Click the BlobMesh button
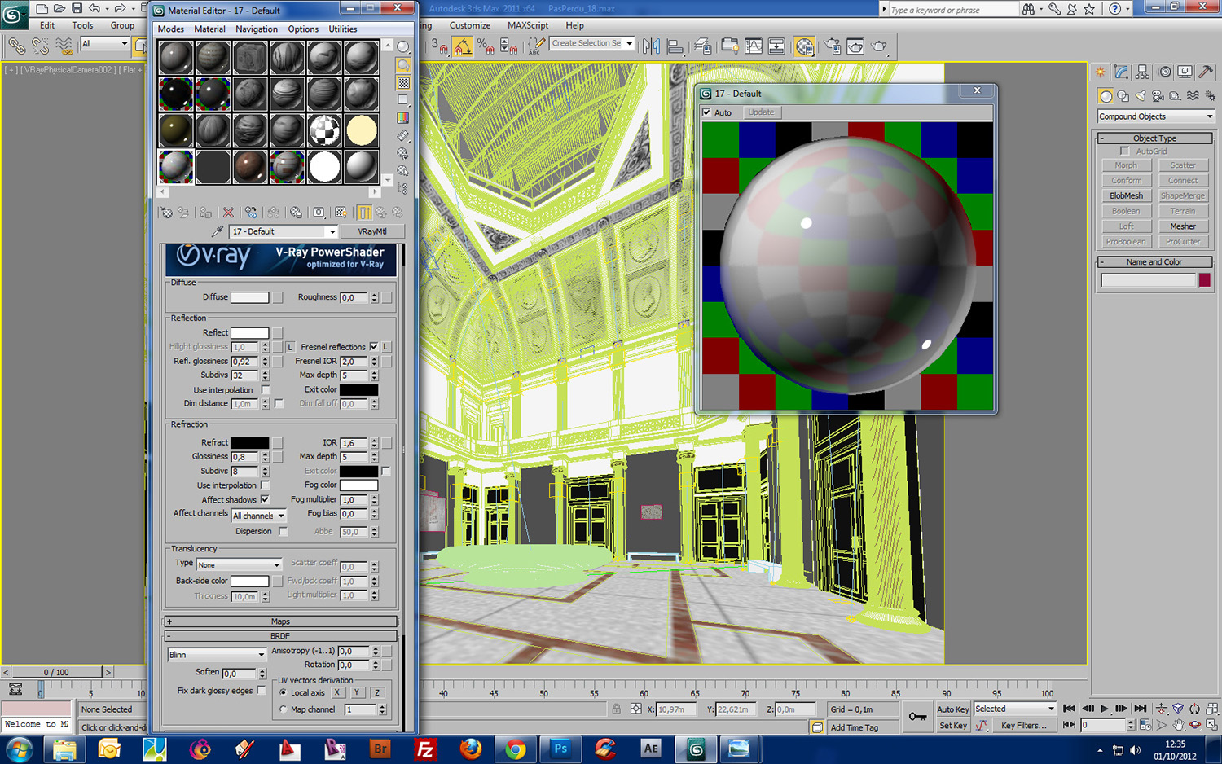Image resolution: width=1222 pixels, height=764 pixels. point(1126,195)
